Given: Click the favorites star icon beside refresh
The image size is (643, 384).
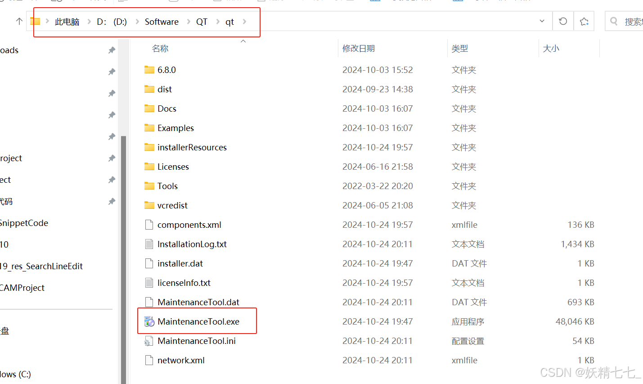Looking at the screenshot, I should [584, 21].
